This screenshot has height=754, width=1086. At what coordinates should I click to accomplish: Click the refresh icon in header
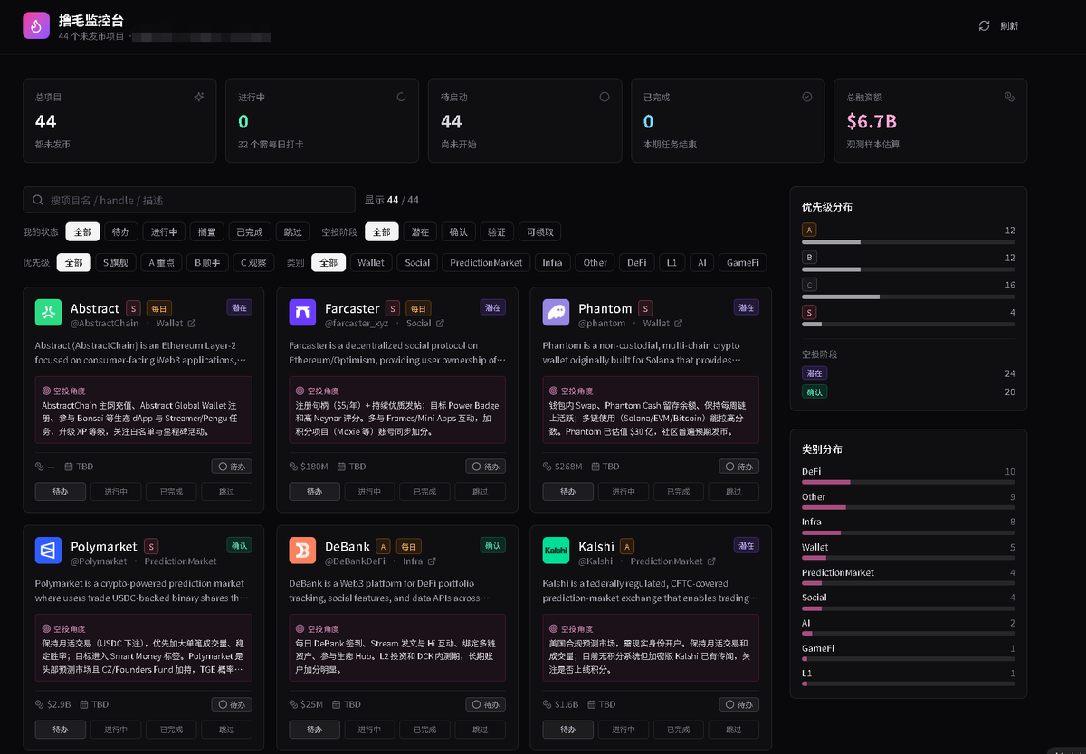click(984, 26)
